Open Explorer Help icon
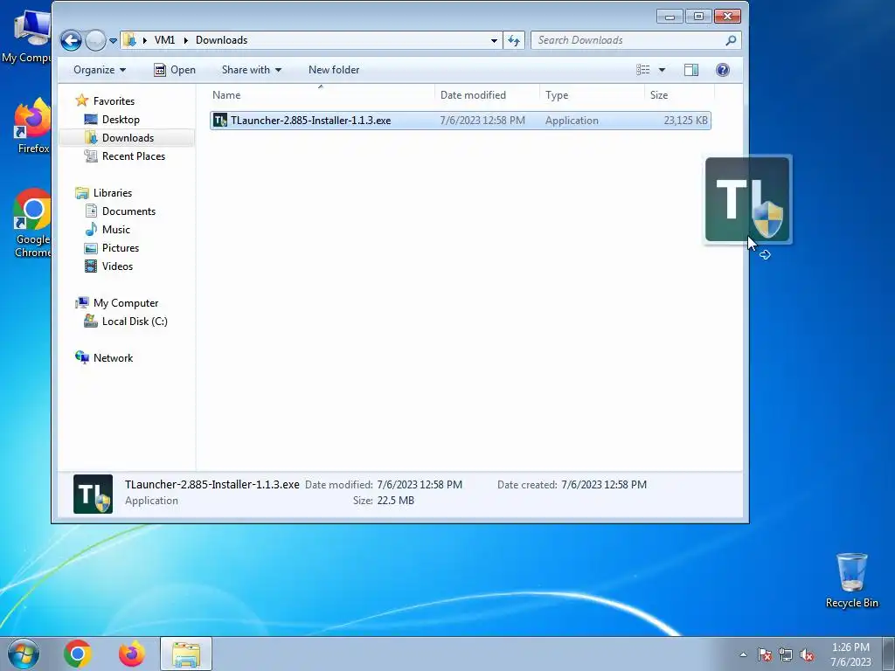Image resolution: width=895 pixels, height=671 pixels. pyautogui.click(x=723, y=70)
